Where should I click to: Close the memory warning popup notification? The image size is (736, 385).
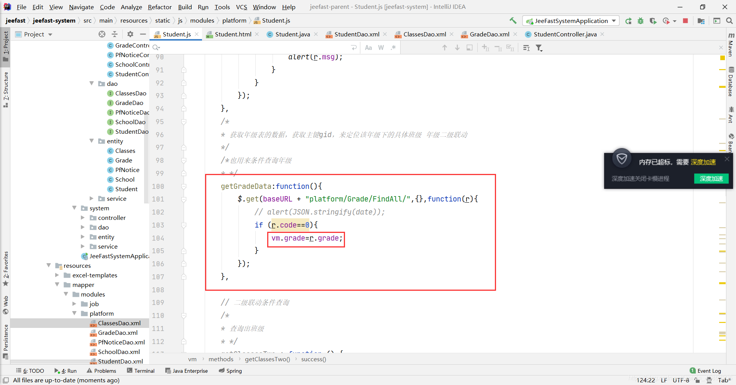point(727,159)
